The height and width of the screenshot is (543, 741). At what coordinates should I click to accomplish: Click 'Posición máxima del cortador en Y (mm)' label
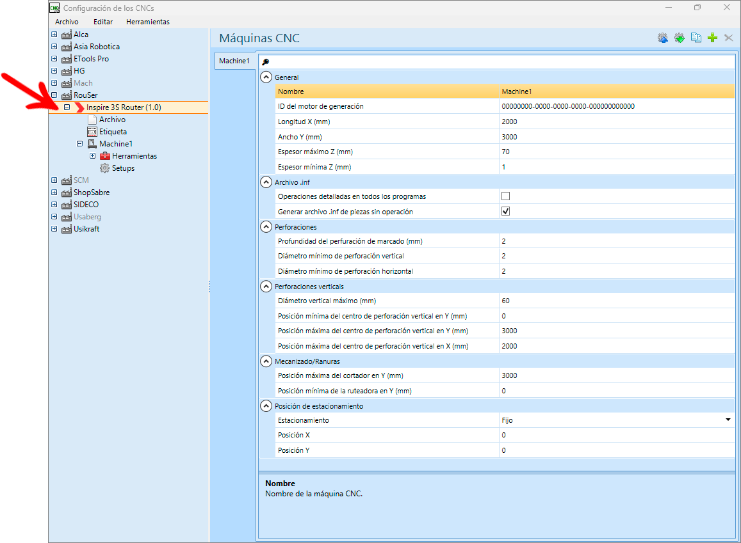pyautogui.click(x=341, y=375)
